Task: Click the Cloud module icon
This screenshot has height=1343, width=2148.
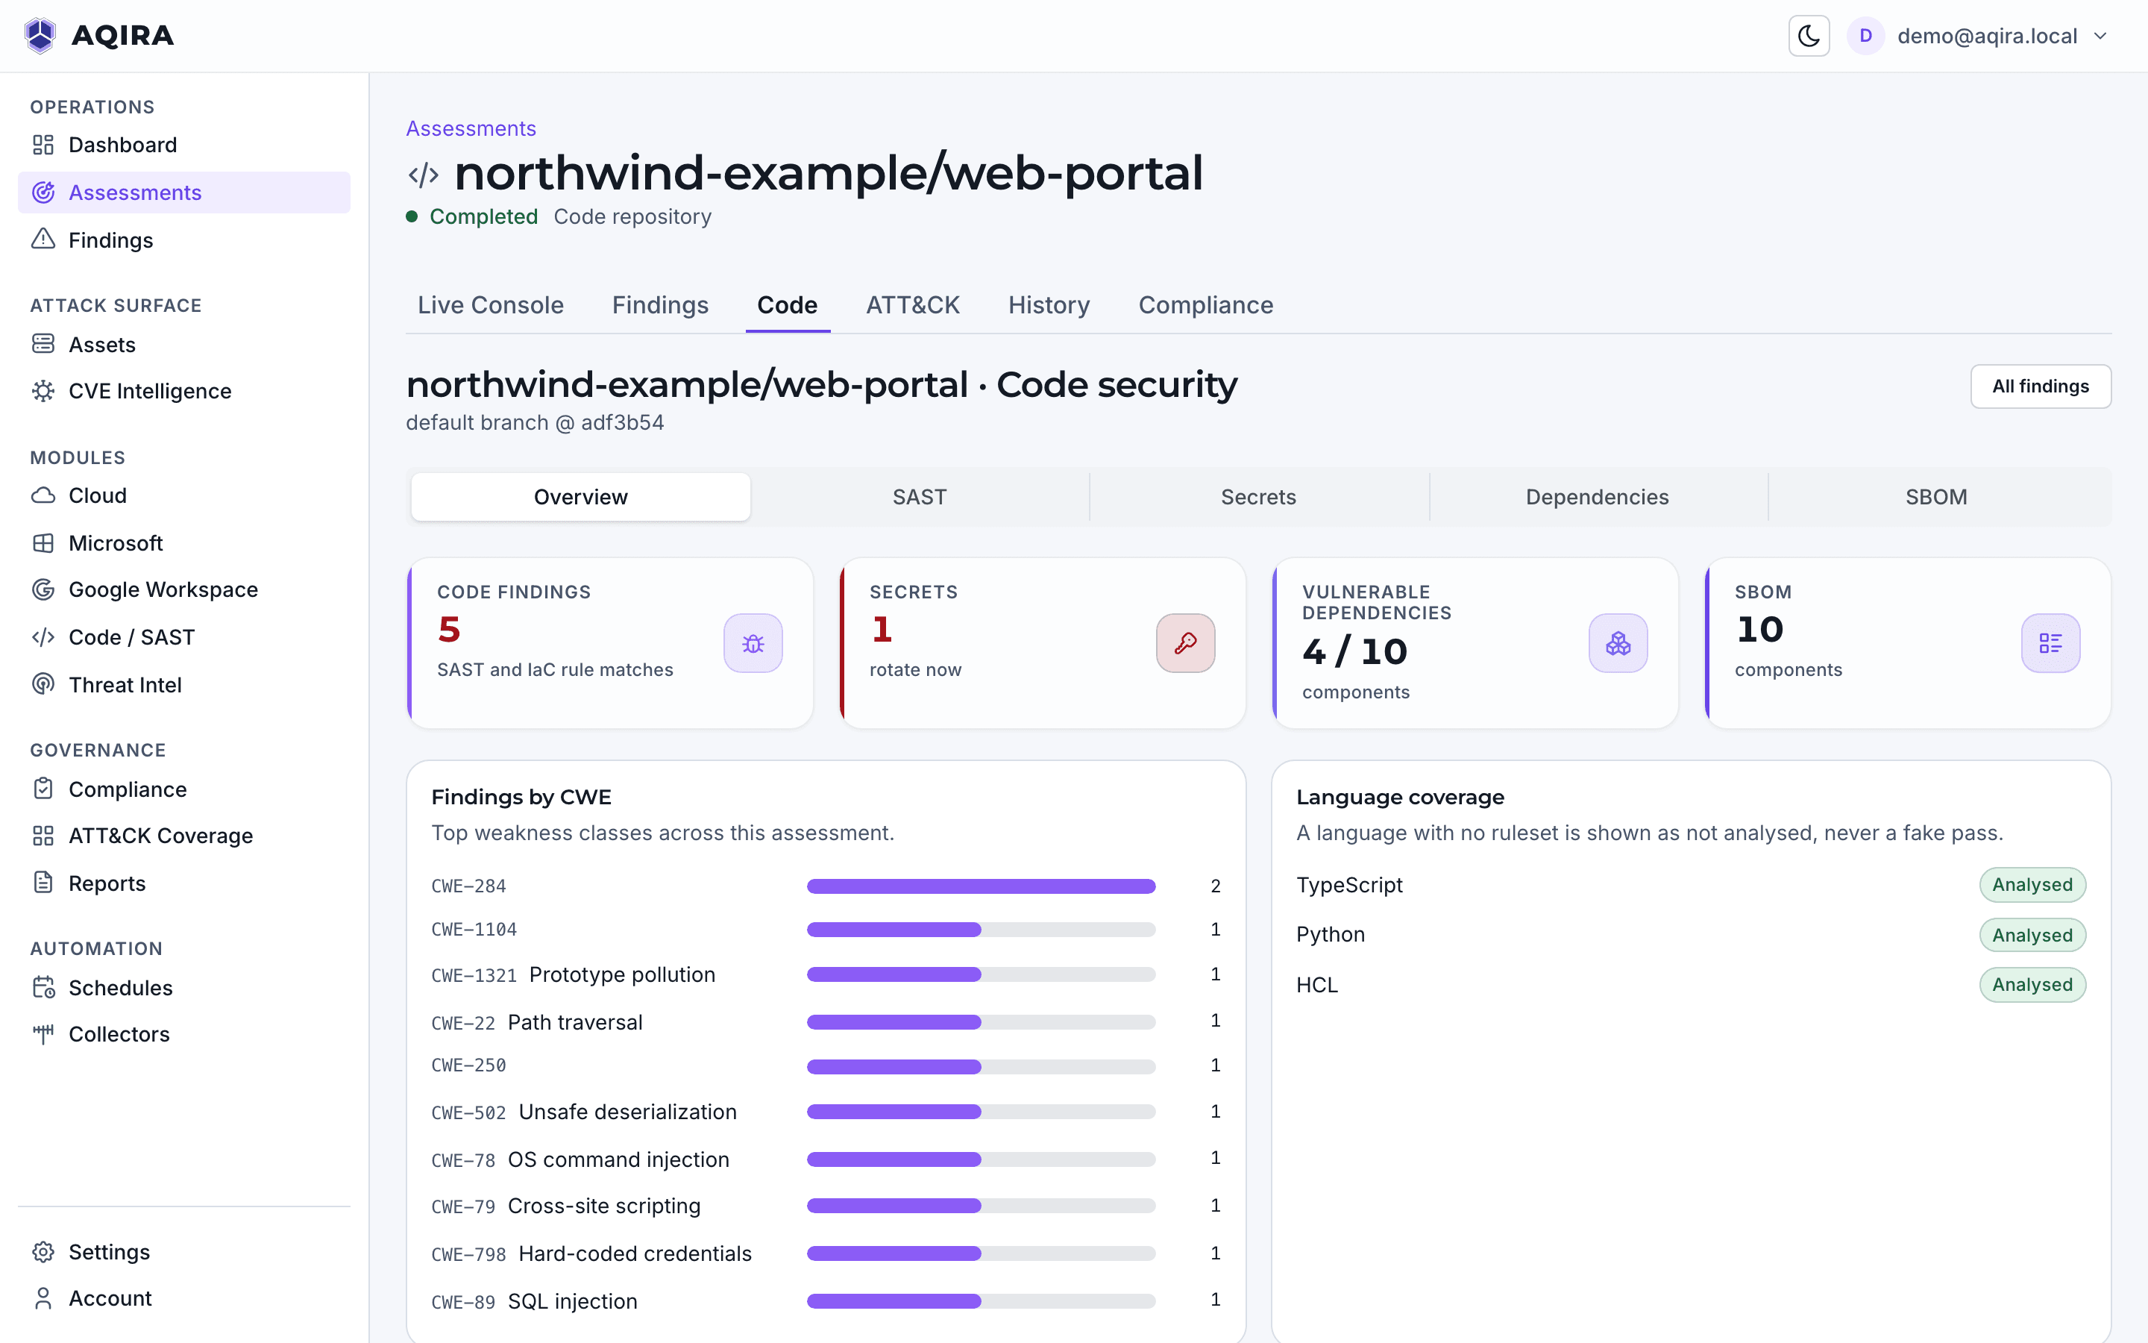Action: [43, 495]
